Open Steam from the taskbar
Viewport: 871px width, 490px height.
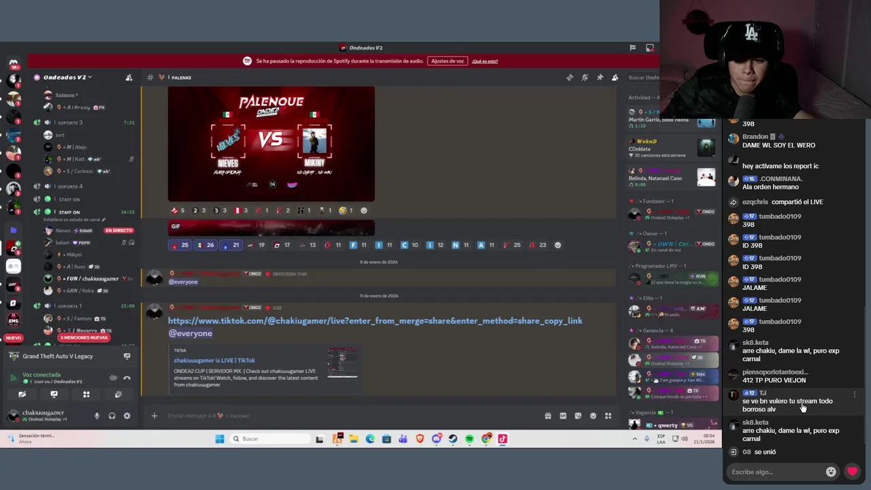pyautogui.click(x=453, y=439)
